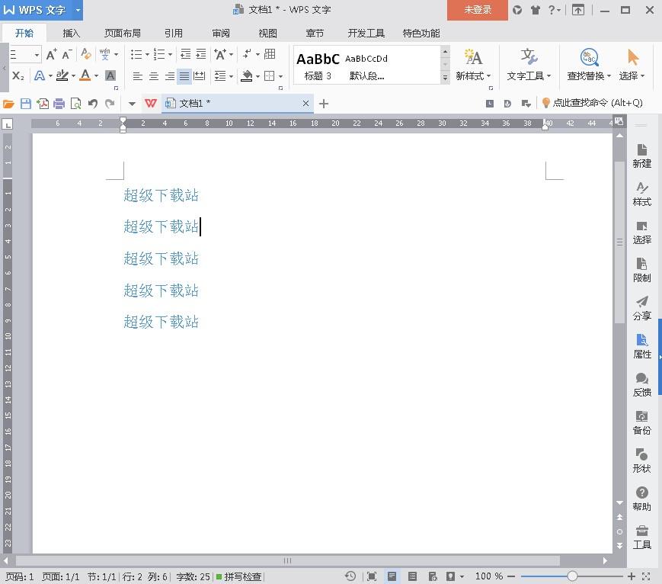Open 限制 side panel
Image resolution: width=662 pixels, height=584 pixels.
[641, 270]
